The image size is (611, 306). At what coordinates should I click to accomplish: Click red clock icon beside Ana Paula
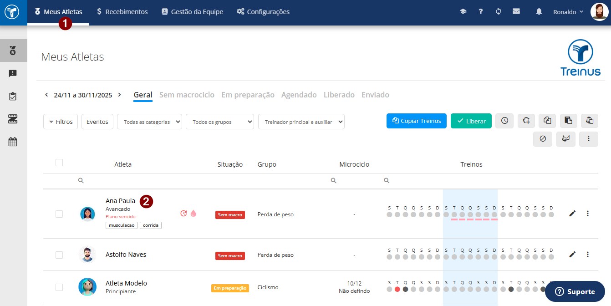pos(184,213)
